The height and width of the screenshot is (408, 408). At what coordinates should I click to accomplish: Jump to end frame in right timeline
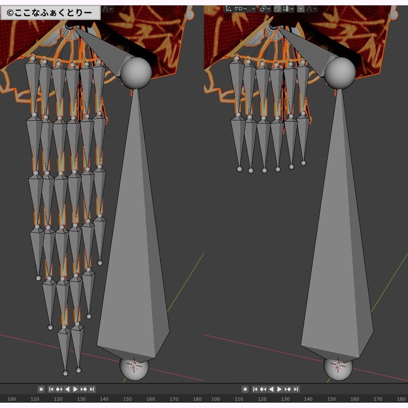tap(296, 389)
